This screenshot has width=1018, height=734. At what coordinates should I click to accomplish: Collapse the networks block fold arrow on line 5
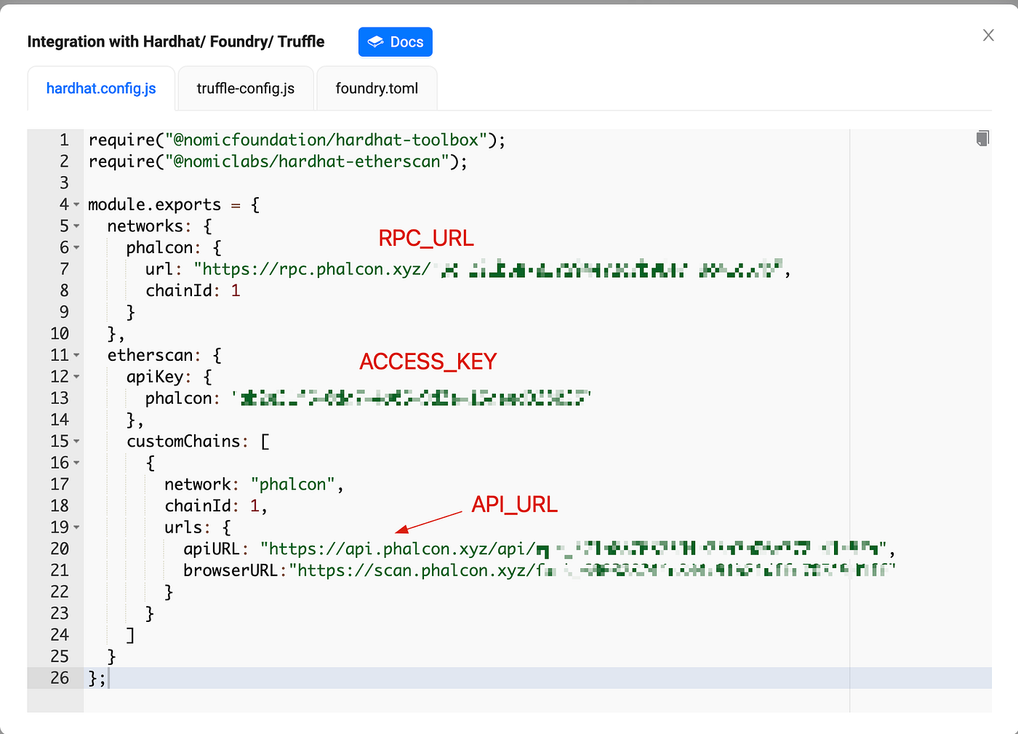pyautogui.click(x=76, y=227)
